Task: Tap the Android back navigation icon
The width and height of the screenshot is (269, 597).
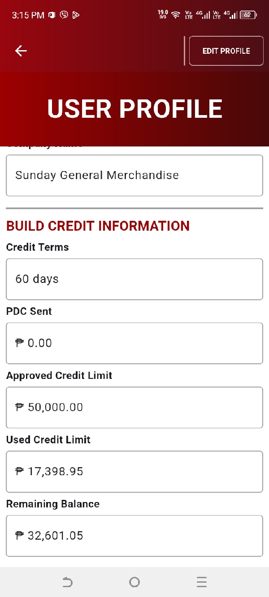Action: 67,582
